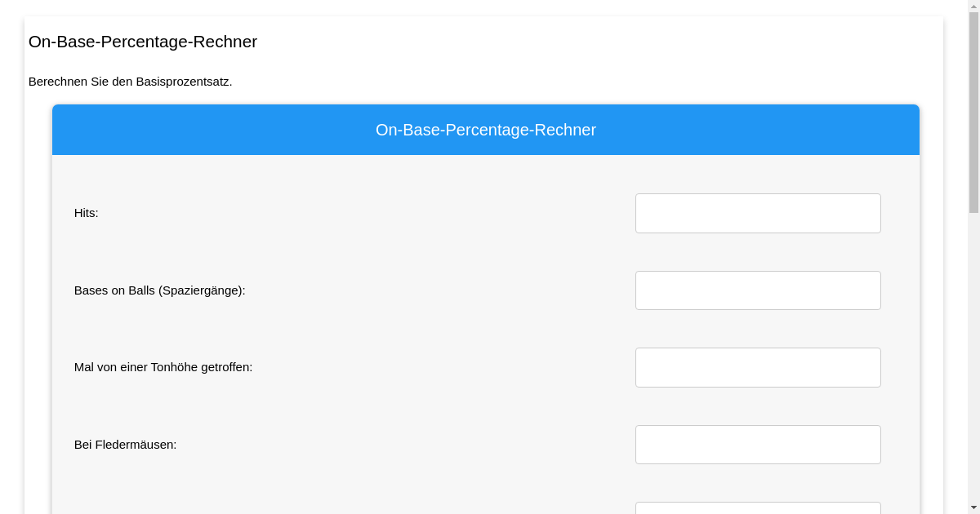The image size is (980, 514).
Task: Select the 'Mal von einer Tonhöhe getroffen' field
Action: [x=758, y=367]
